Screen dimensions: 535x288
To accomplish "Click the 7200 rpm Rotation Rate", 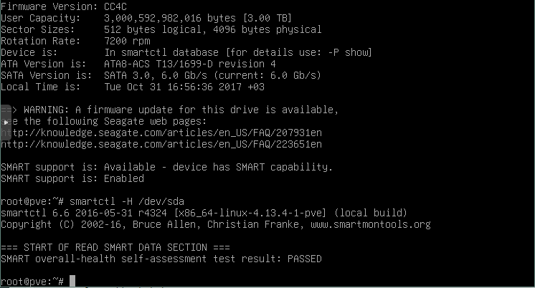I will click(x=127, y=41).
